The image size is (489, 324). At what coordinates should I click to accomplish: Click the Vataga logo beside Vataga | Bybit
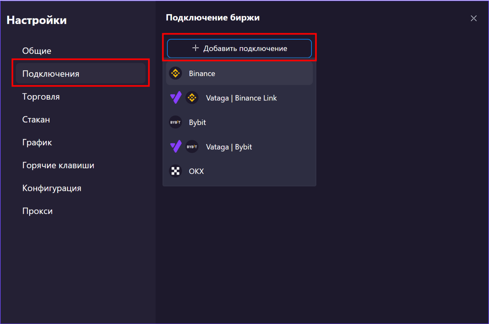[176, 146]
